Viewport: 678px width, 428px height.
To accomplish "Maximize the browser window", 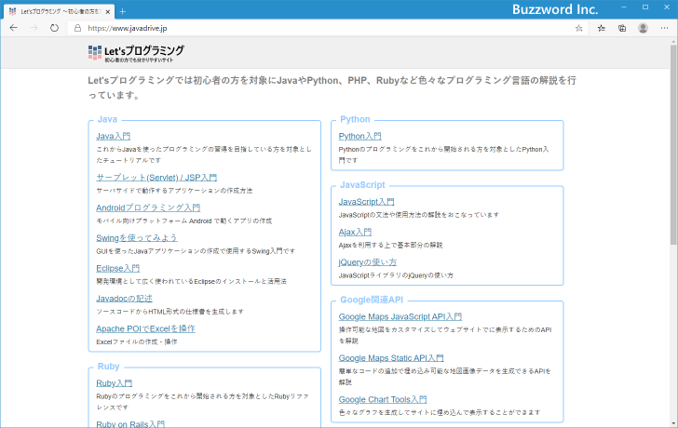I will (x=645, y=7).
